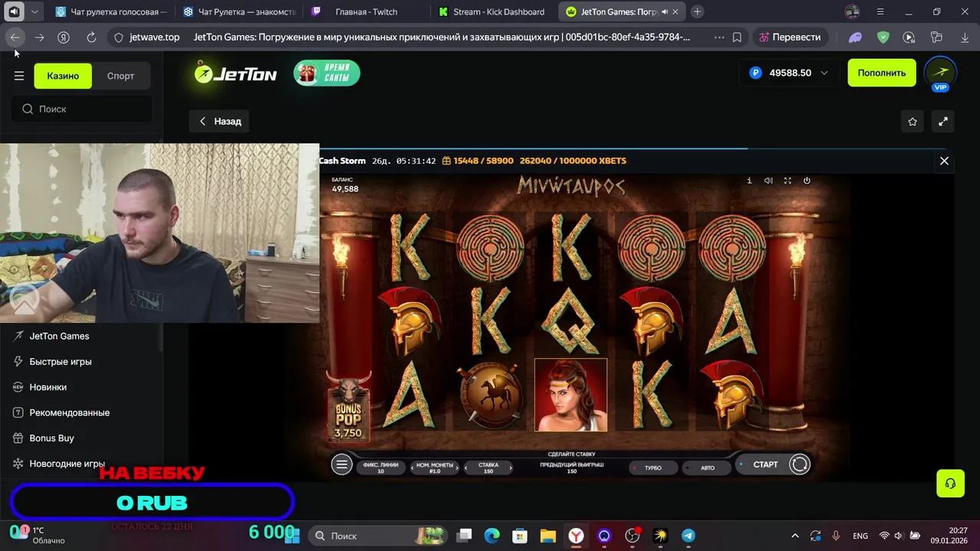This screenshot has height=551, width=980.
Task: Open the hamburger menu in JetTon sidebar
Action: tap(19, 76)
